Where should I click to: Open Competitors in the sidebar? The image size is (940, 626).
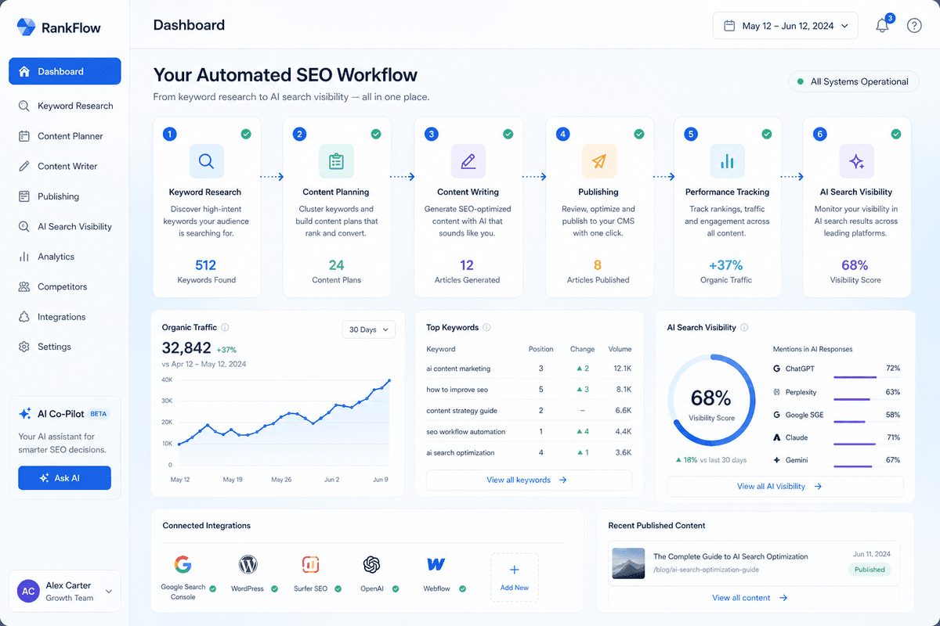tap(65, 286)
